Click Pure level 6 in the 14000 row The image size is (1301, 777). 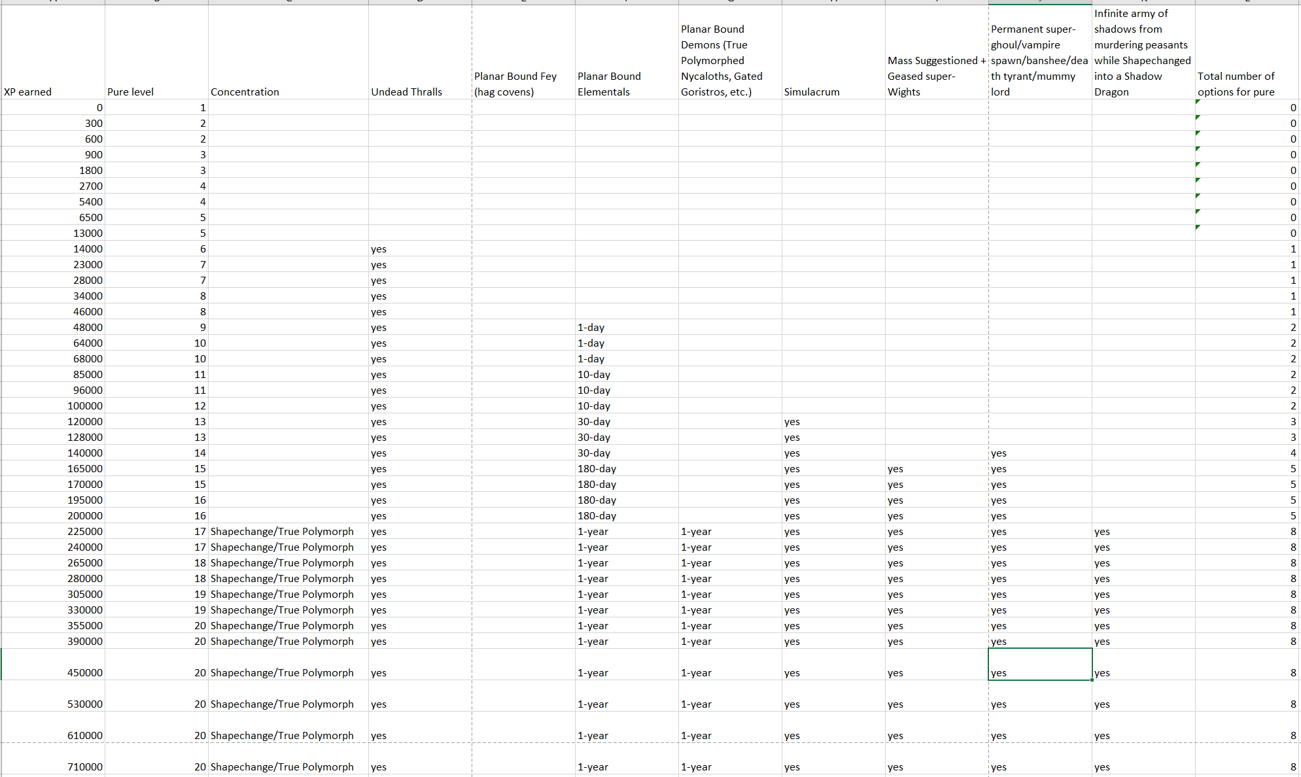[156, 249]
